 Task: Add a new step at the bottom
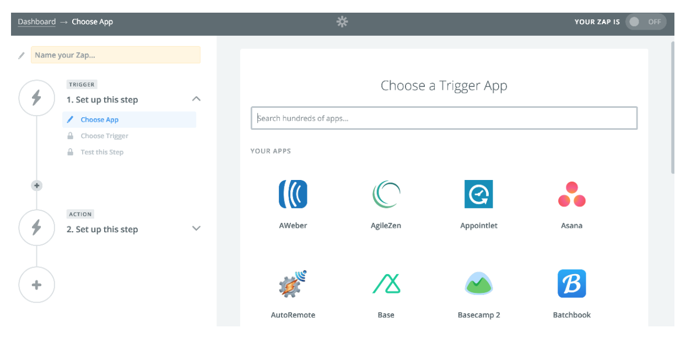[x=36, y=285]
